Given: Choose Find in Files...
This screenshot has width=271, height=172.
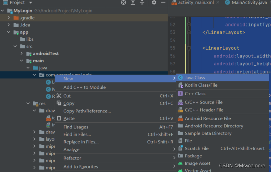Looking at the screenshot, I should point(115,135).
